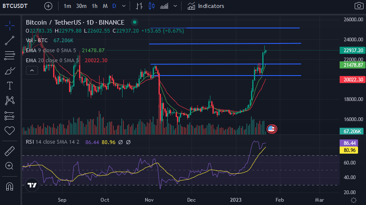The width and height of the screenshot is (366, 205).
Task: Open the forecasting and measurement tool
Action: [10, 116]
